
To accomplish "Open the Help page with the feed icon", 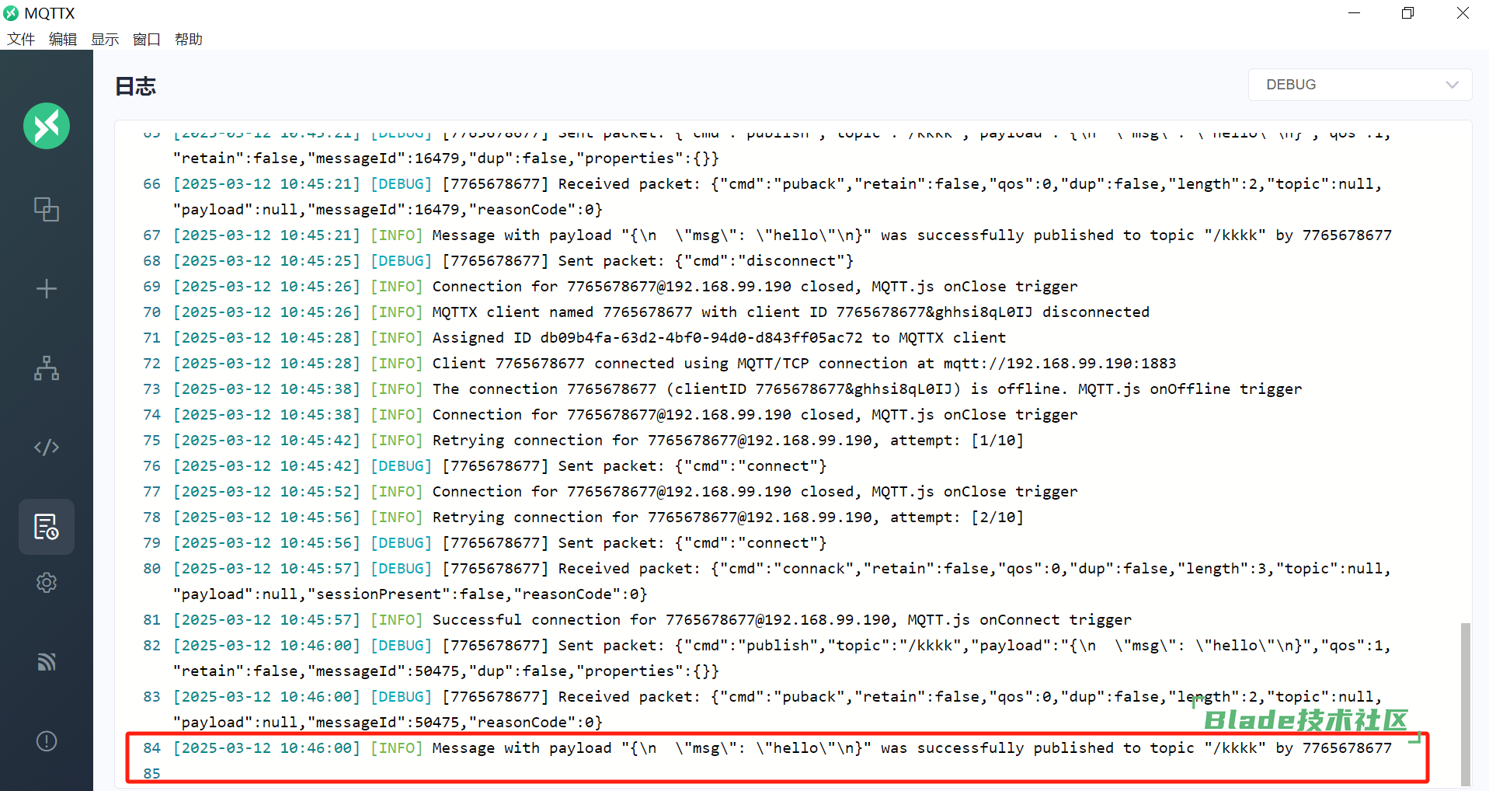I will tap(47, 662).
